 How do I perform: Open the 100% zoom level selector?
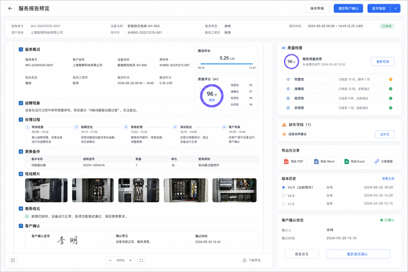(x=120, y=260)
